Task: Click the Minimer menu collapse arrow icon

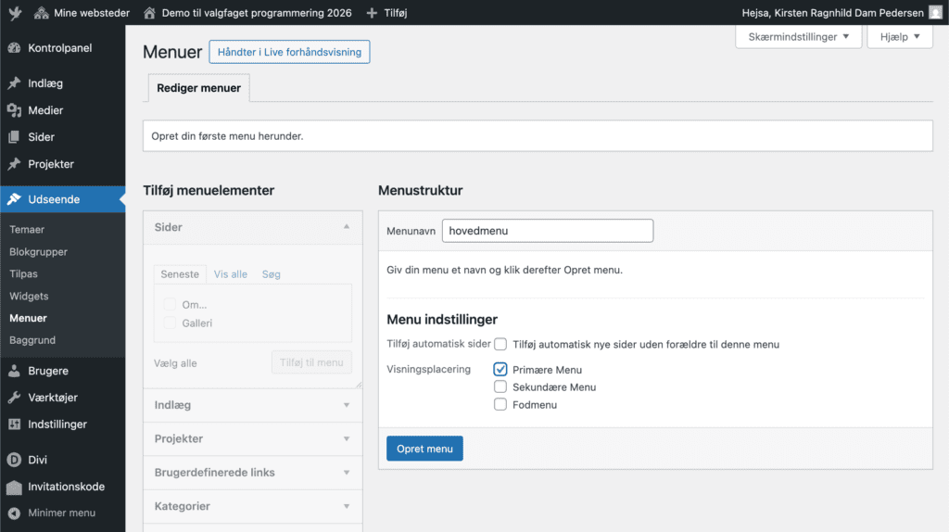Action: coord(14,513)
